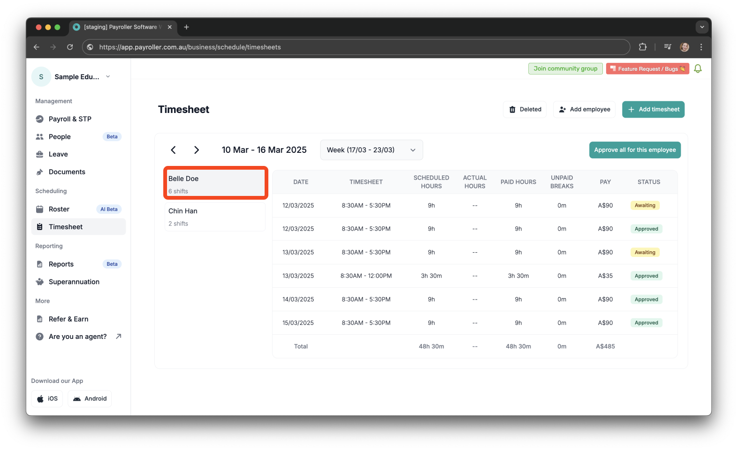The width and height of the screenshot is (738, 450).
Task: Open Chrome profile avatar
Action: [x=685, y=47]
